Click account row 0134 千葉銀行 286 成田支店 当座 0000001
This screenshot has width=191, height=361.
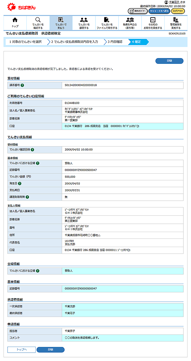(x=123, y=126)
